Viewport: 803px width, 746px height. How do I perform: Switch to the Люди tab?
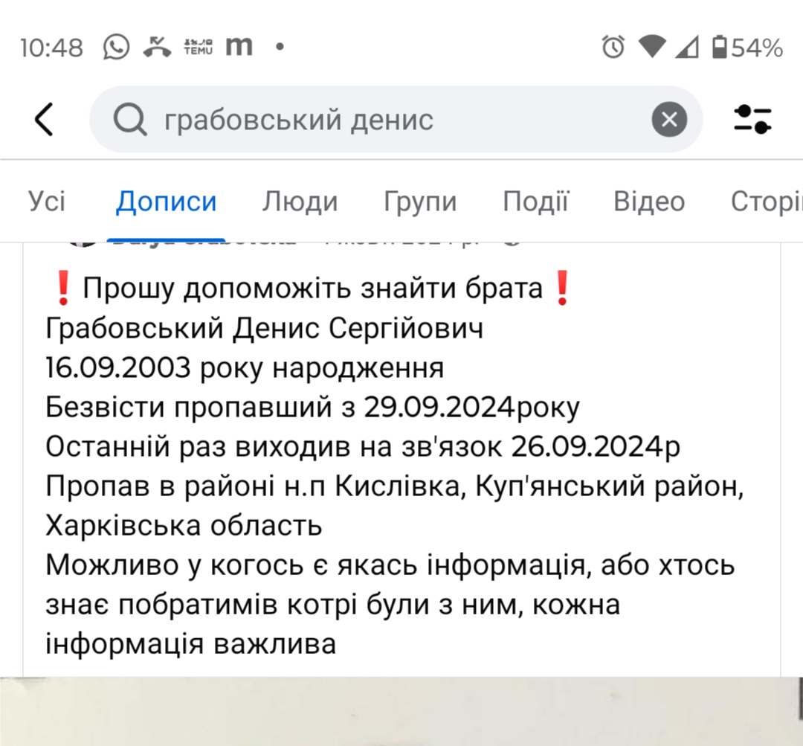300,202
